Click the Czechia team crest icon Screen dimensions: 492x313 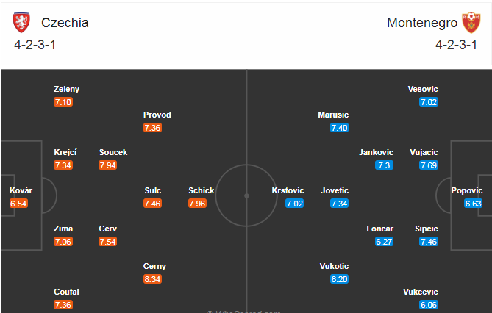pos(21,23)
